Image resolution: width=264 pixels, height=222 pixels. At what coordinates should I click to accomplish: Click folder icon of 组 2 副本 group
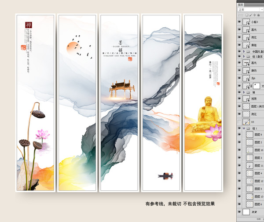(248, 56)
